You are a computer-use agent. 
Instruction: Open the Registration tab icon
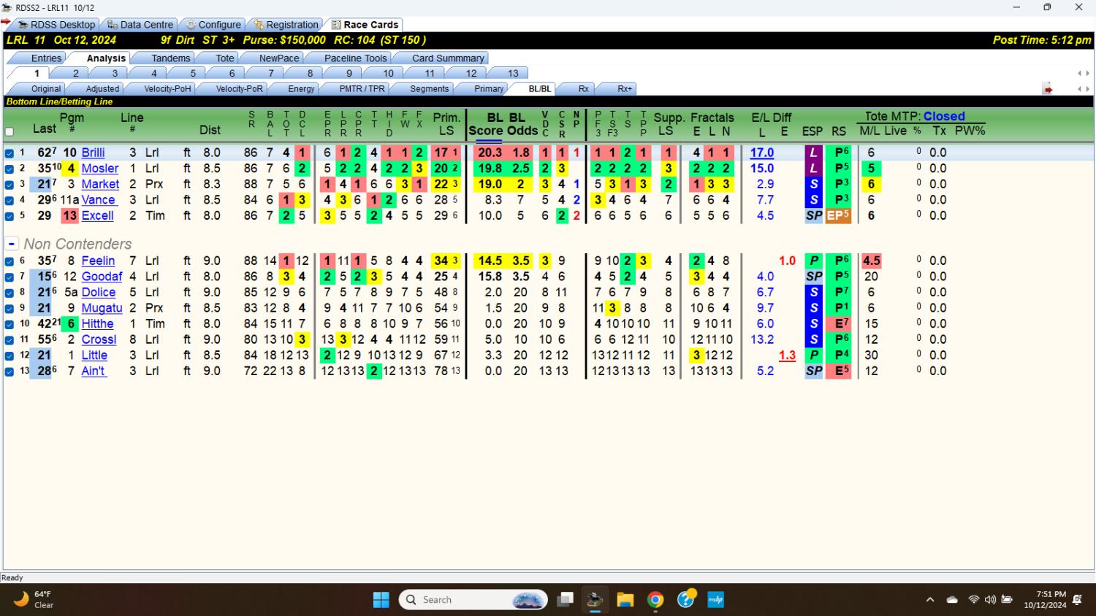(x=258, y=25)
